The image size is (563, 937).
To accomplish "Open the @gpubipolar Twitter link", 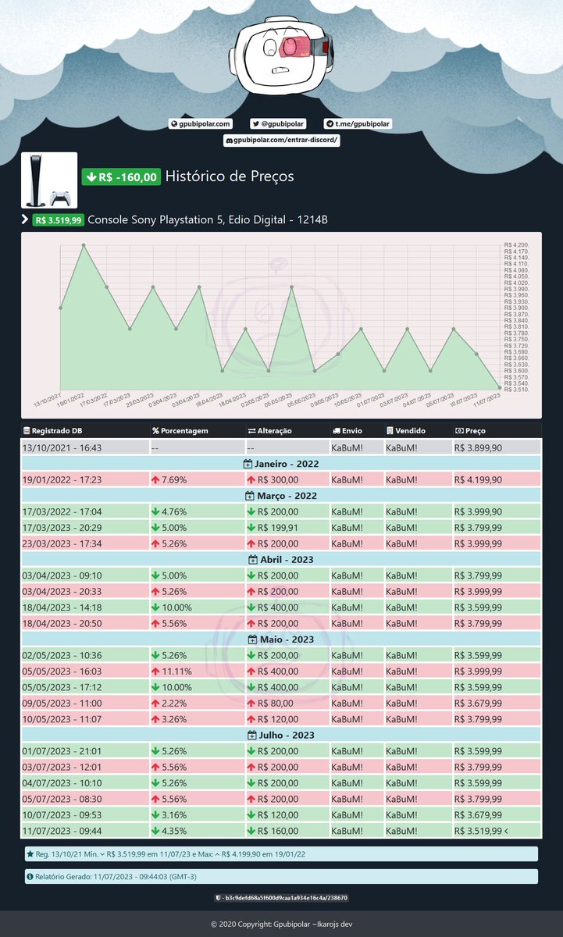I will [278, 123].
